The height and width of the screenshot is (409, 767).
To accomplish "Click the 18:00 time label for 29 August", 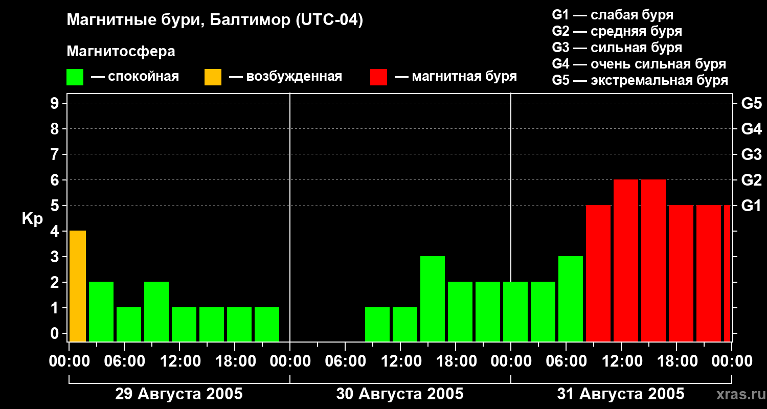I will point(235,361).
